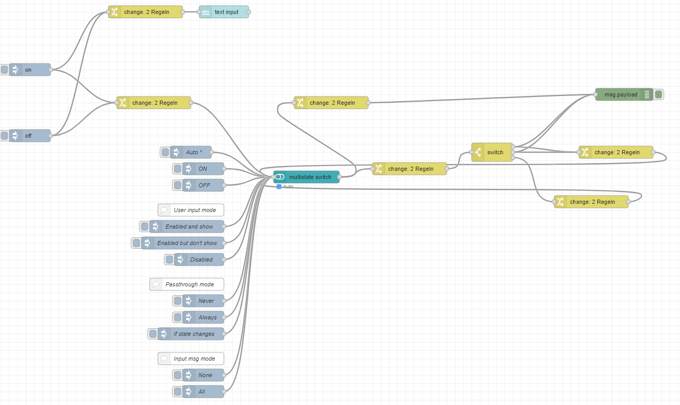Click shuffle icon of change node feeding text input
Viewport: 680px width, 405px height.
(115, 12)
